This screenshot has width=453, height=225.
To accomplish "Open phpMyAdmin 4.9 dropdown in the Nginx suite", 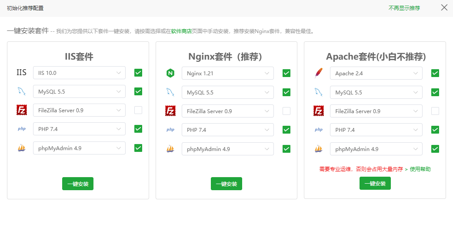I will (x=228, y=149).
